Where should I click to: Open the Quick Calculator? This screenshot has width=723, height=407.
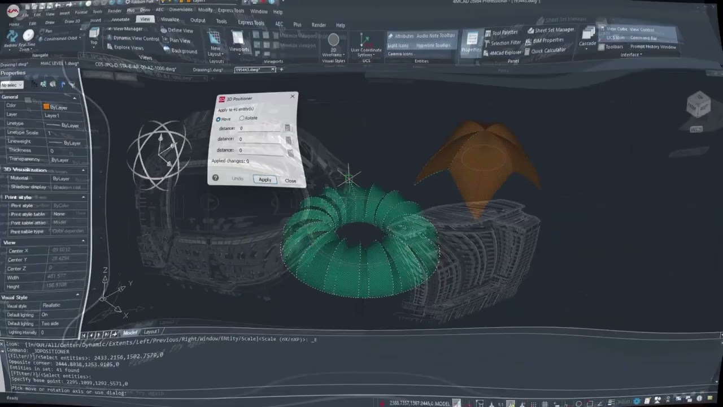tap(544, 50)
